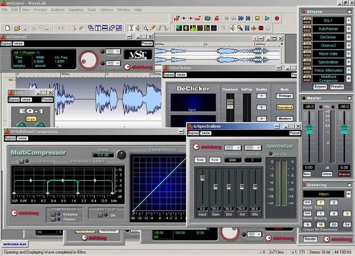Click the Open folder toolbar icon
The height and width of the screenshot is (256, 355).
click(x=17, y=28)
